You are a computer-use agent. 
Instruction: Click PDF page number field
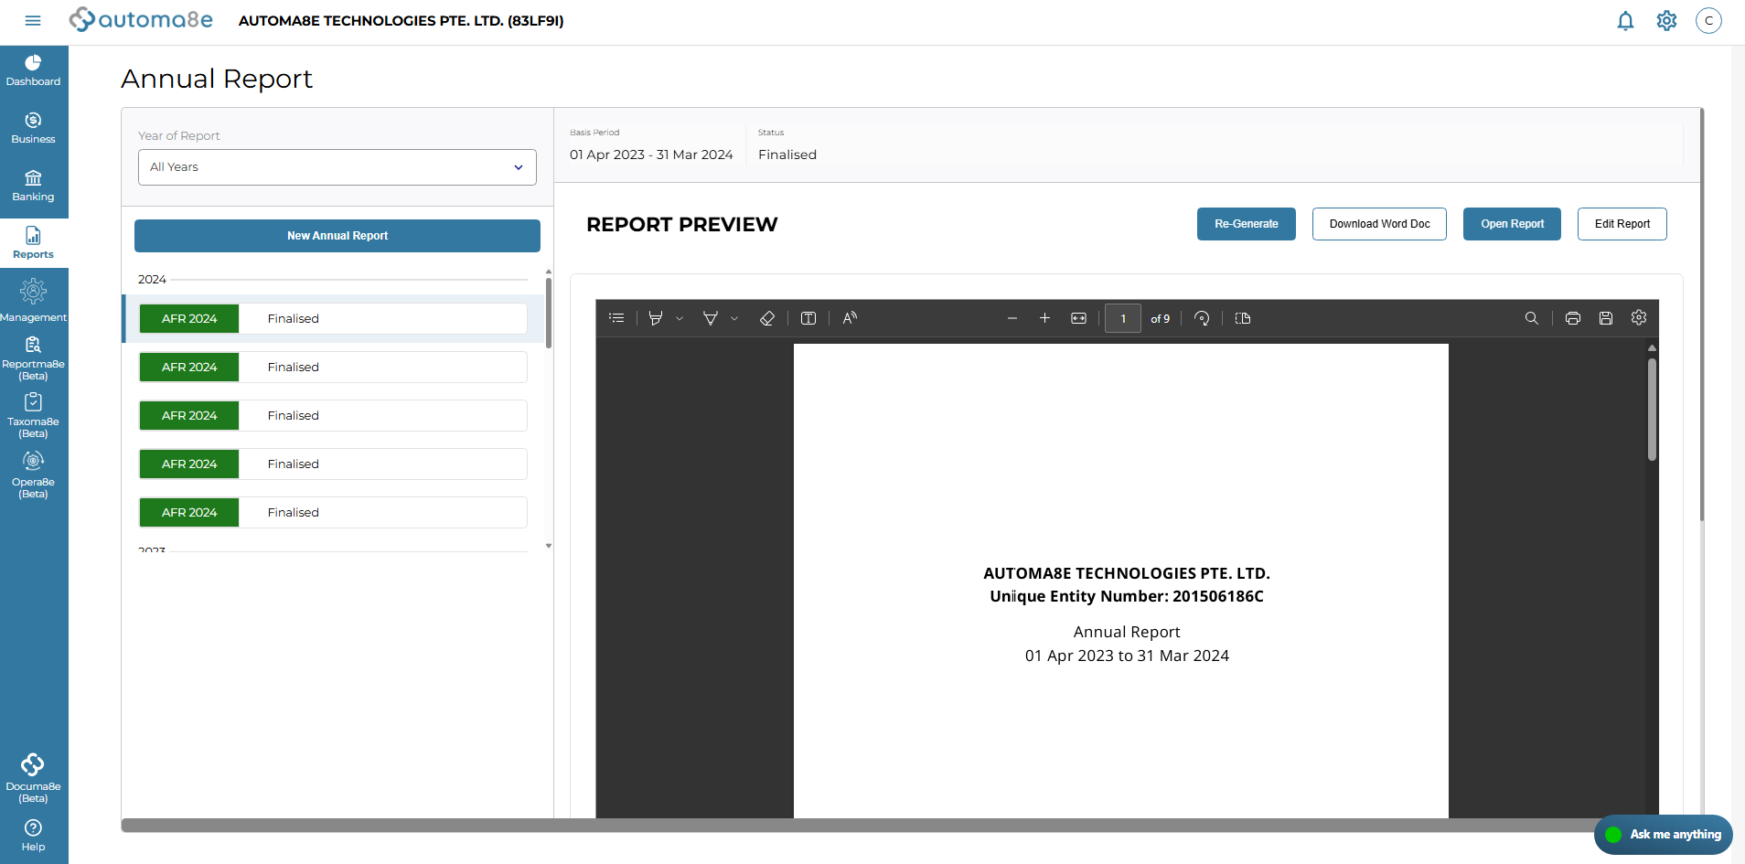(1123, 318)
